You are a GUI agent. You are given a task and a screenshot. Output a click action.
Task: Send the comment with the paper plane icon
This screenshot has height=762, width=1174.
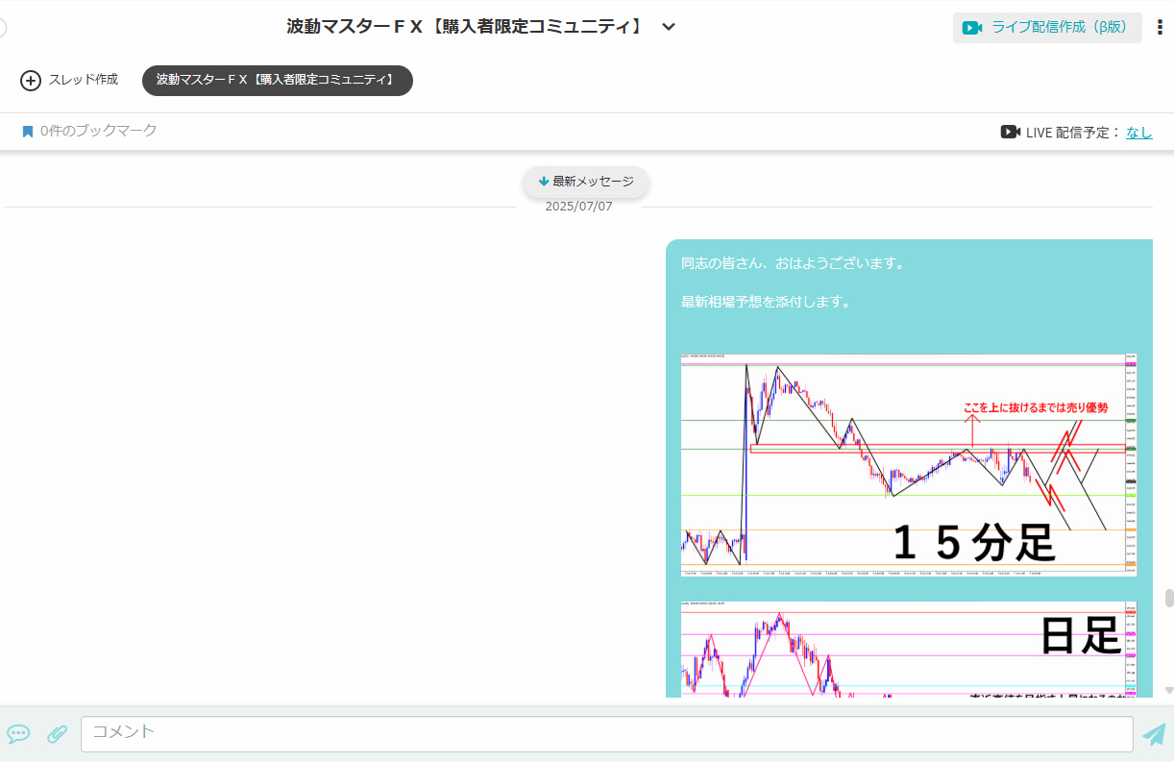click(1153, 734)
